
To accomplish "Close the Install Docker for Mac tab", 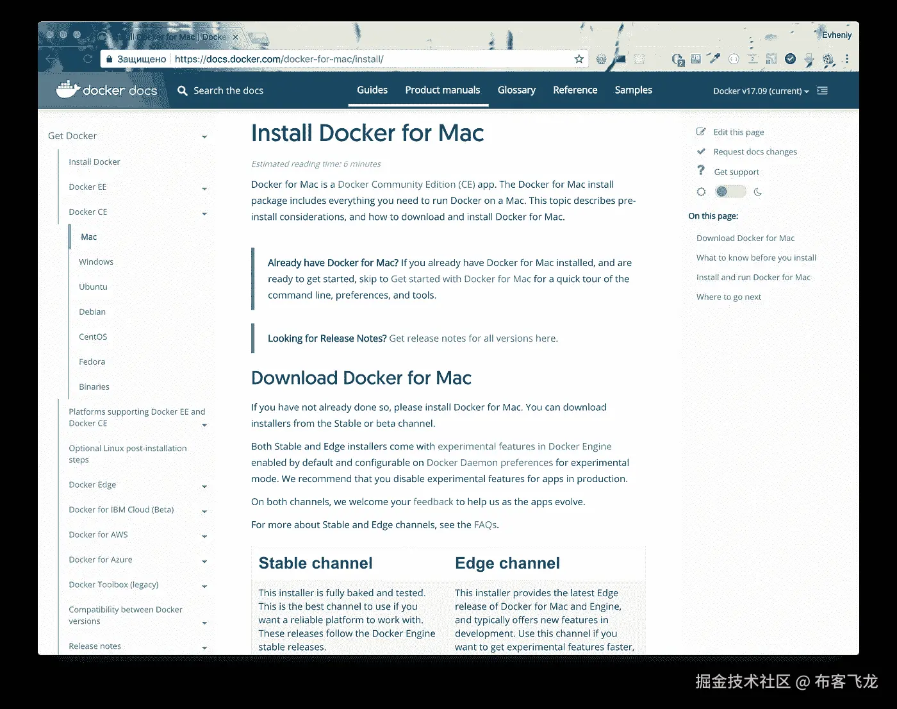I will click(235, 37).
